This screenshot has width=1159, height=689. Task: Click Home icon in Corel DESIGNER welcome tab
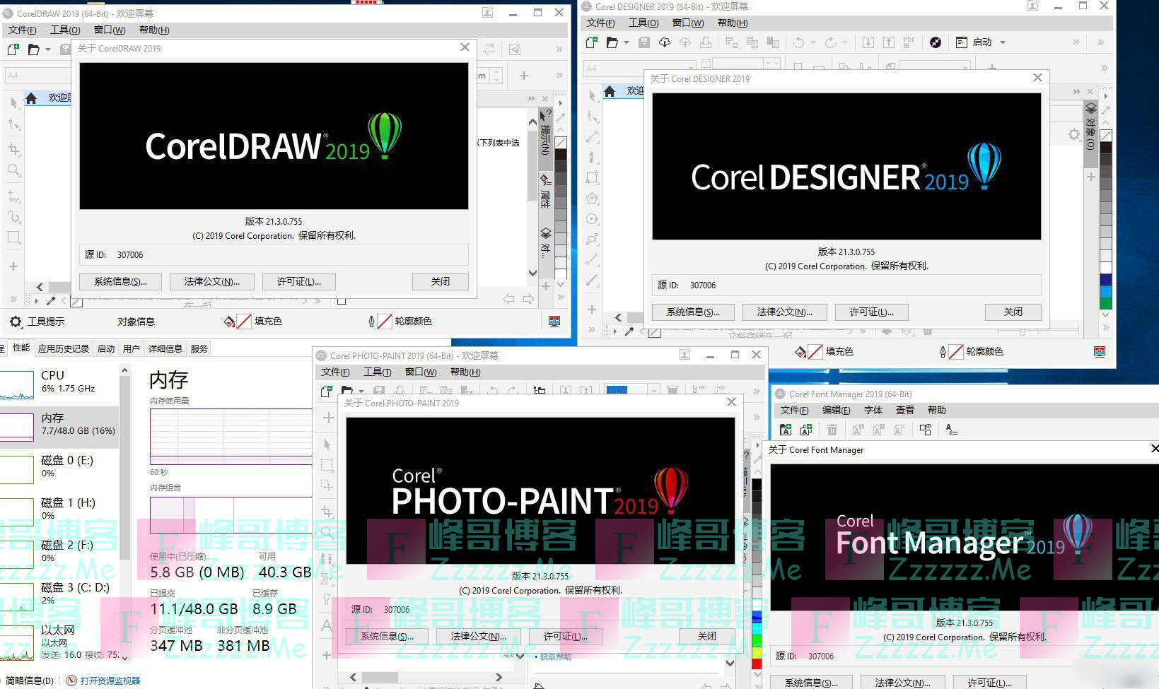[x=610, y=91]
